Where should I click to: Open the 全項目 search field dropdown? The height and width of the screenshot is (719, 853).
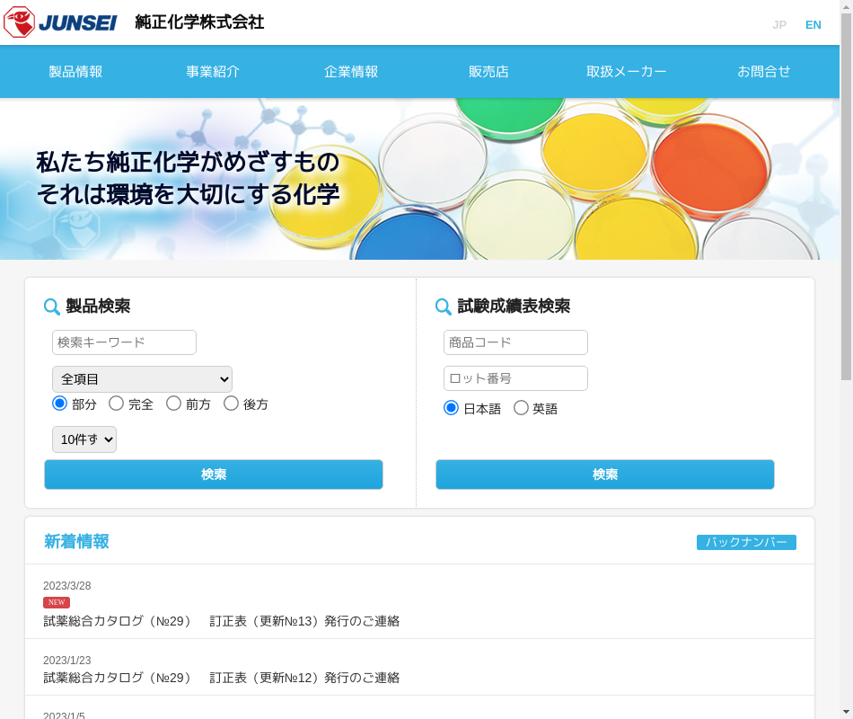(x=142, y=379)
